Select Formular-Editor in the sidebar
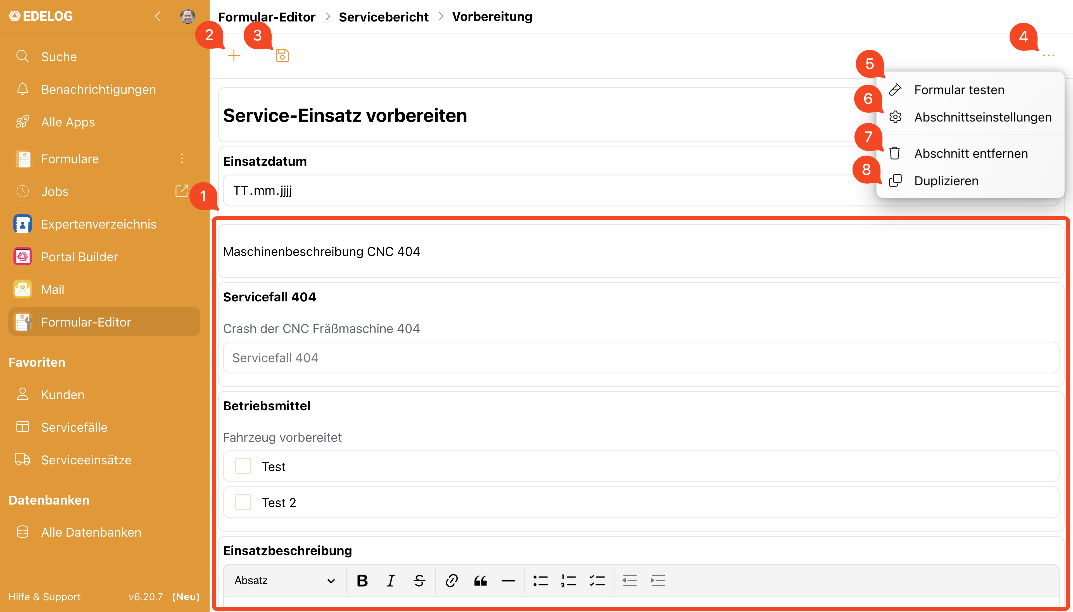 click(x=104, y=322)
